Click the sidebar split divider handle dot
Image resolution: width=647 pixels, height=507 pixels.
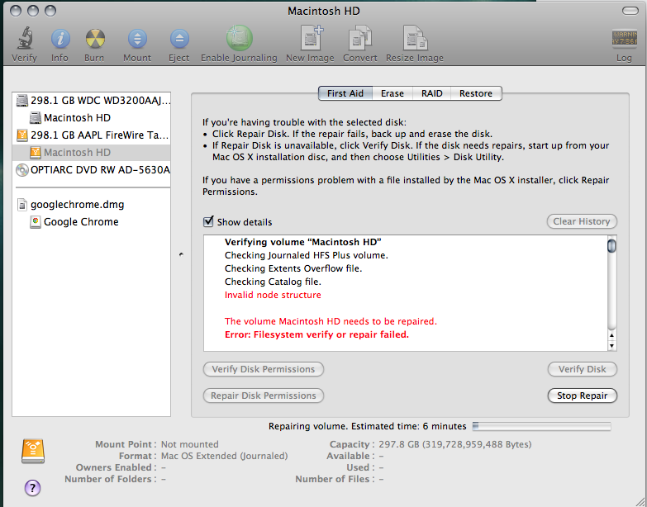tap(181, 254)
